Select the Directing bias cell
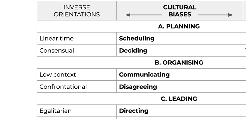Image resolution: width=246 pixels, height=119 pixels. pyautogui.click(x=180, y=111)
